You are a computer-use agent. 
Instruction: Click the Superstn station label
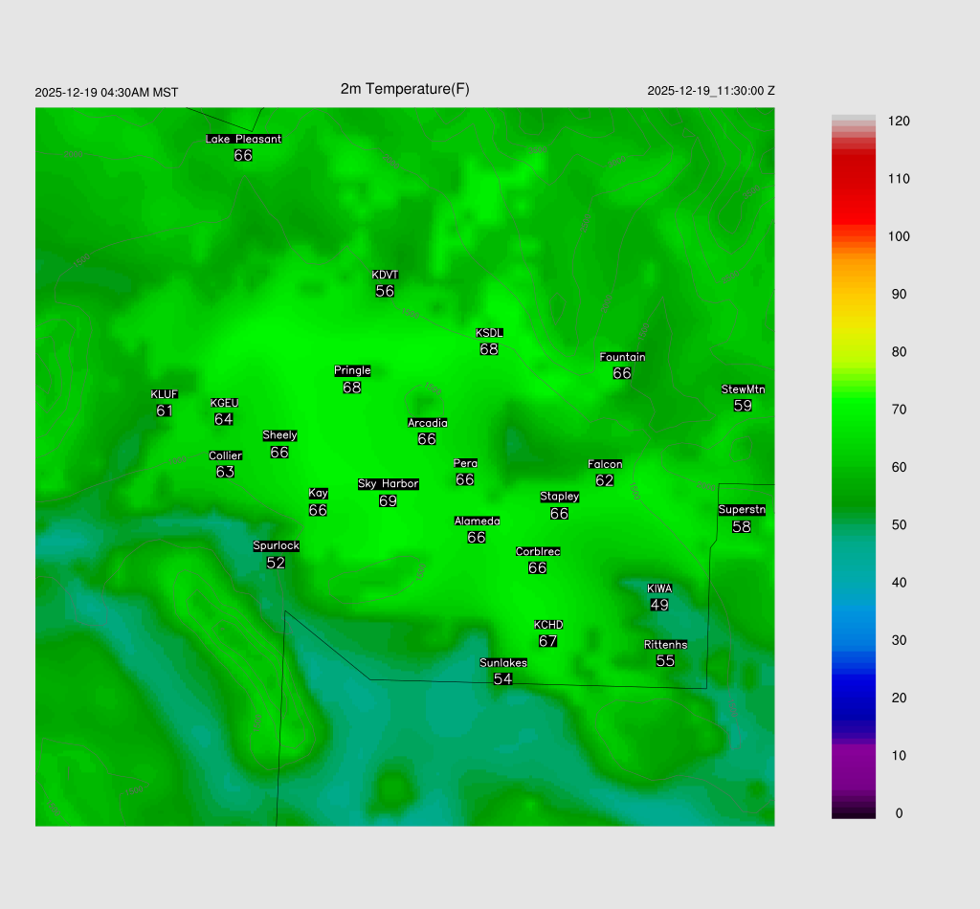741,510
